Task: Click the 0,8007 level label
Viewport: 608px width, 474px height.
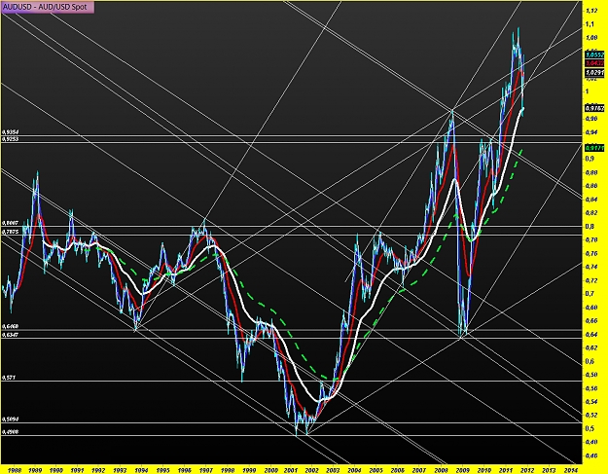Action: coord(11,223)
